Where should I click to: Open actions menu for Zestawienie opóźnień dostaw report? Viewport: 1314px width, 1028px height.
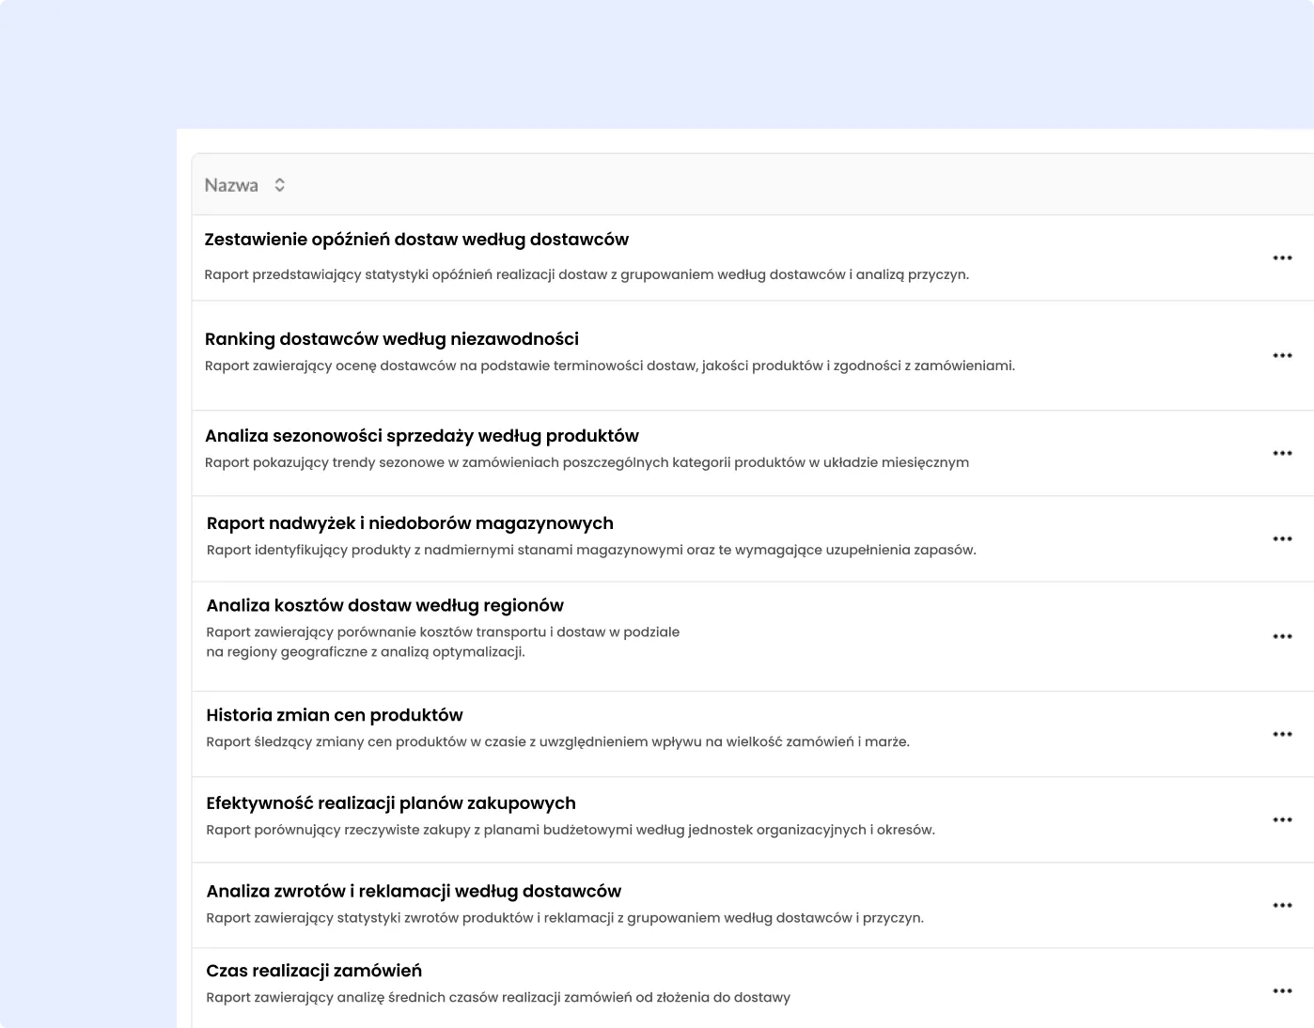point(1282,257)
